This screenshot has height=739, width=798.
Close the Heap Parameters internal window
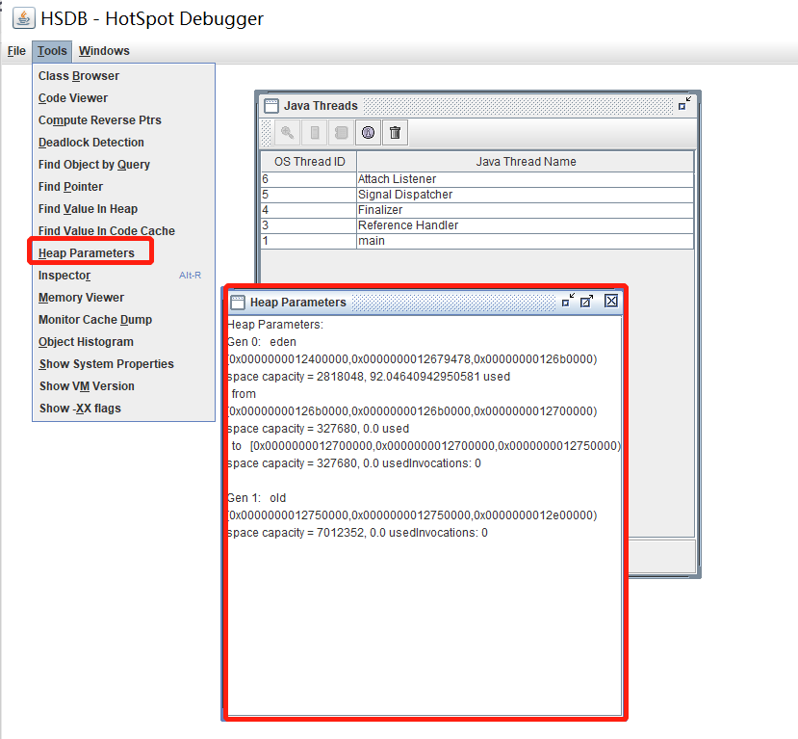point(611,301)
